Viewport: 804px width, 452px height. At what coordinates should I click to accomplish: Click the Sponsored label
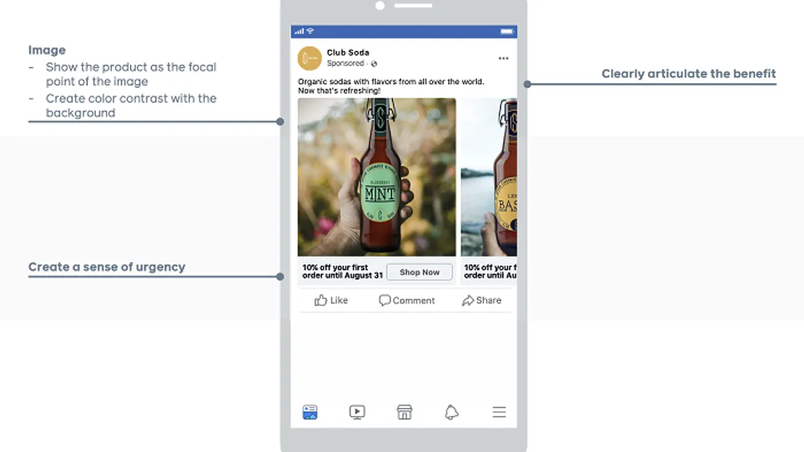click(x=345, y=64)
